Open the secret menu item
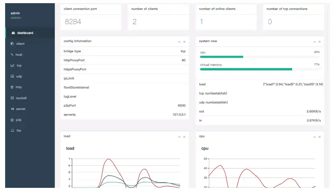Screen dimensions: 334x193 pos(21,109)
